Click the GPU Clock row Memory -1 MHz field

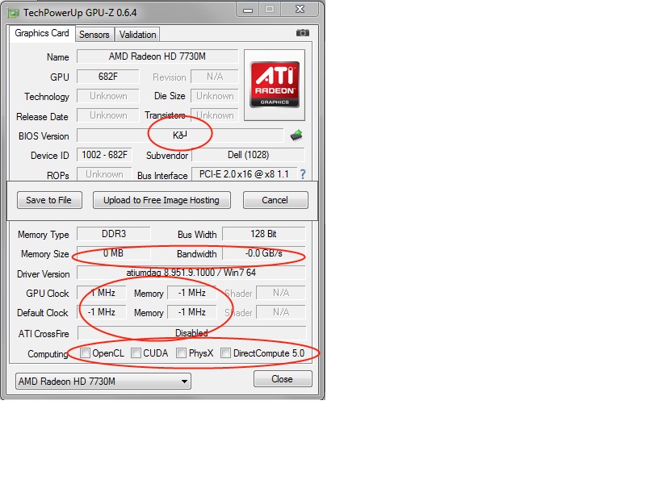pos(192,293)
